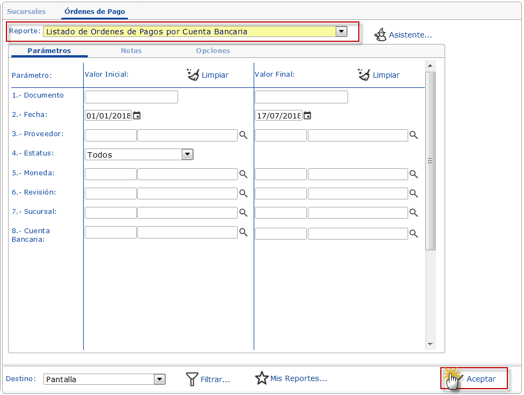Open the Estatus dropdown showing Todos
This screenshot has height=395, width=524.
point(187,154)
